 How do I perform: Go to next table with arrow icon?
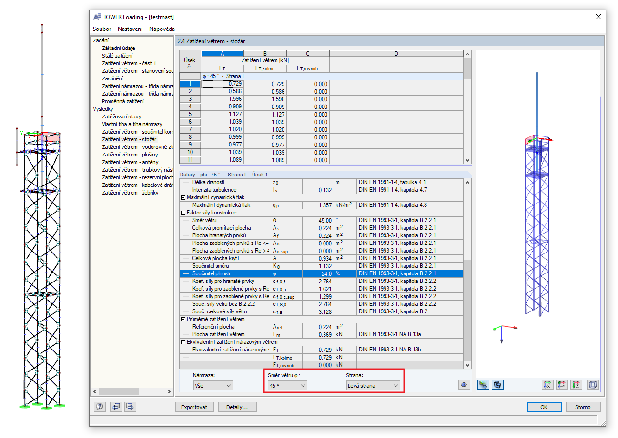(130, 407)
